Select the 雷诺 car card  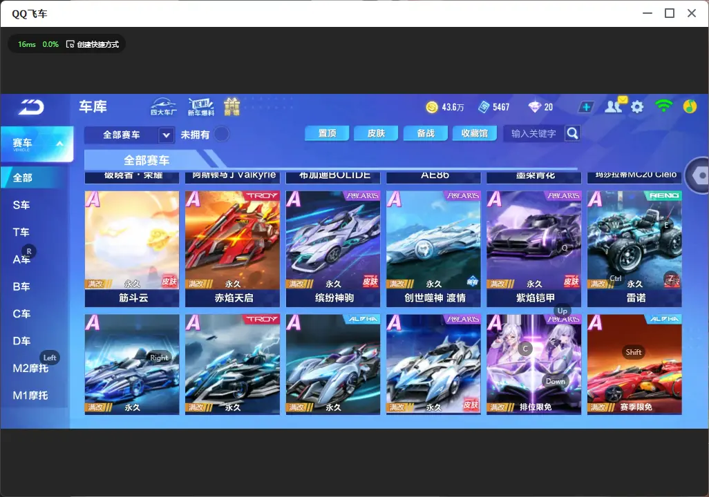coord(634,249)
